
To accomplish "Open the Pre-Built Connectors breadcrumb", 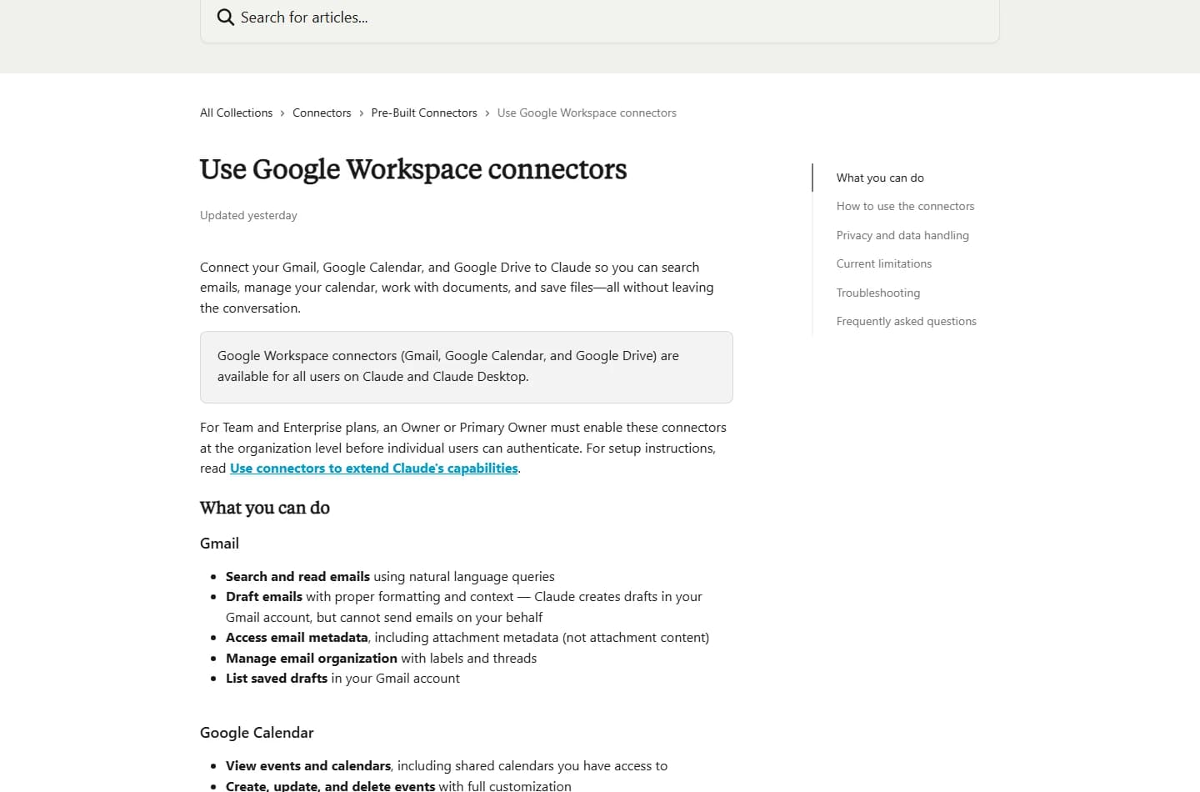I will pyautogui.click(x=424, y=113).
